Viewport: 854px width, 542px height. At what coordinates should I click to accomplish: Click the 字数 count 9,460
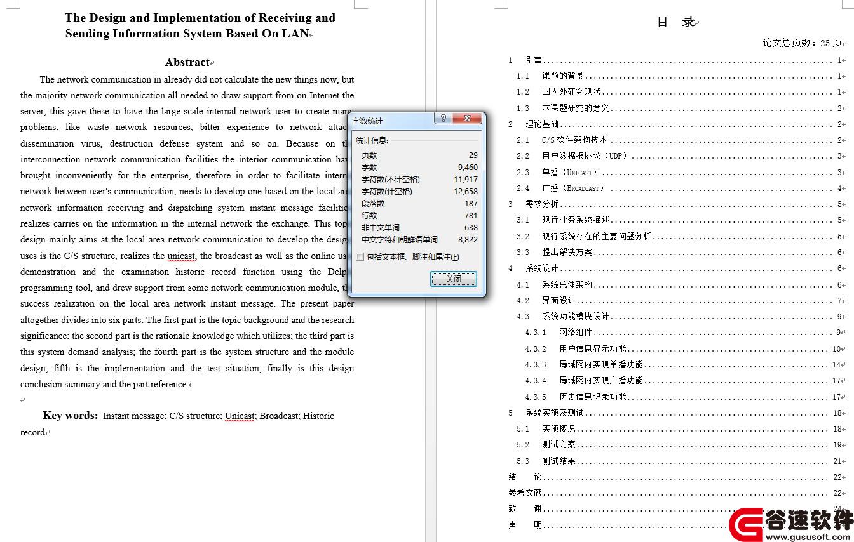tap(468, 167)
